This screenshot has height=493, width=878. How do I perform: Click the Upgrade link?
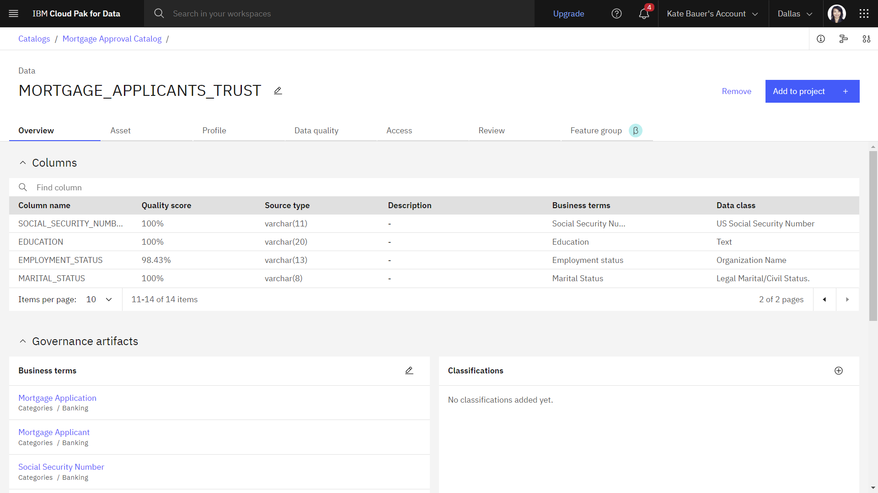coord(568,14)
